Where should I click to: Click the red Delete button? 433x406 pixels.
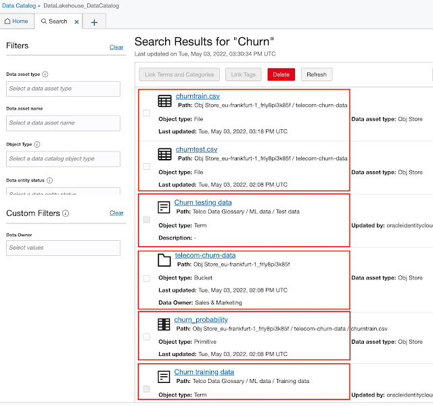[281, 74]
